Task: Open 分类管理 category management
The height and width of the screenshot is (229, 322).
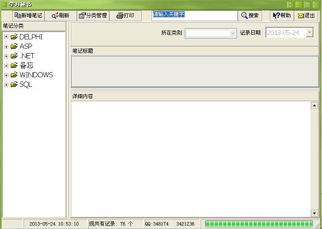Action: (x=93, y=16)
